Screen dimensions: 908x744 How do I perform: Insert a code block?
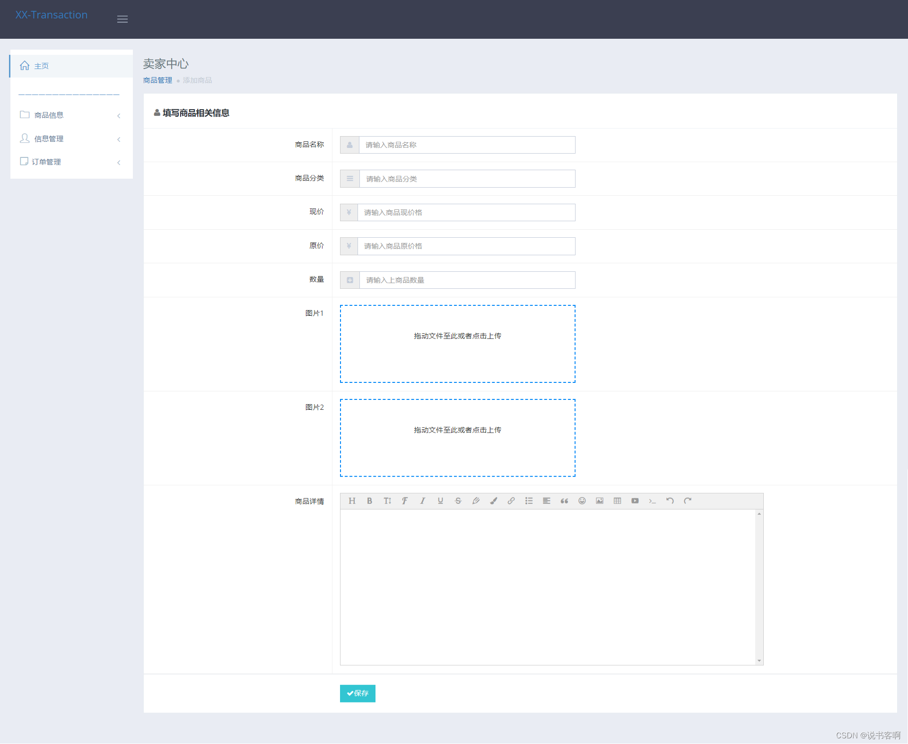point(653,501)
